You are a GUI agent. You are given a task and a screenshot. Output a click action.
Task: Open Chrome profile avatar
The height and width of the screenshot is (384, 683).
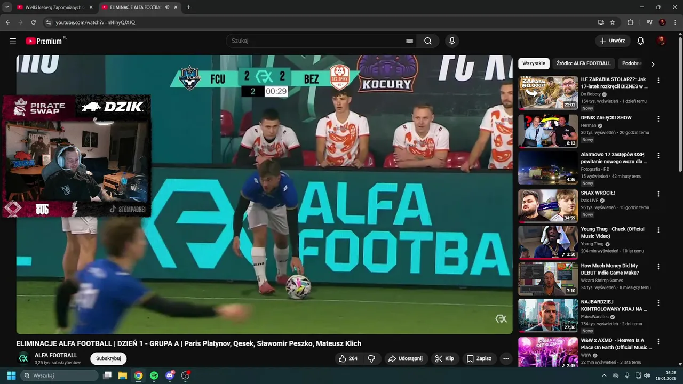663,22
